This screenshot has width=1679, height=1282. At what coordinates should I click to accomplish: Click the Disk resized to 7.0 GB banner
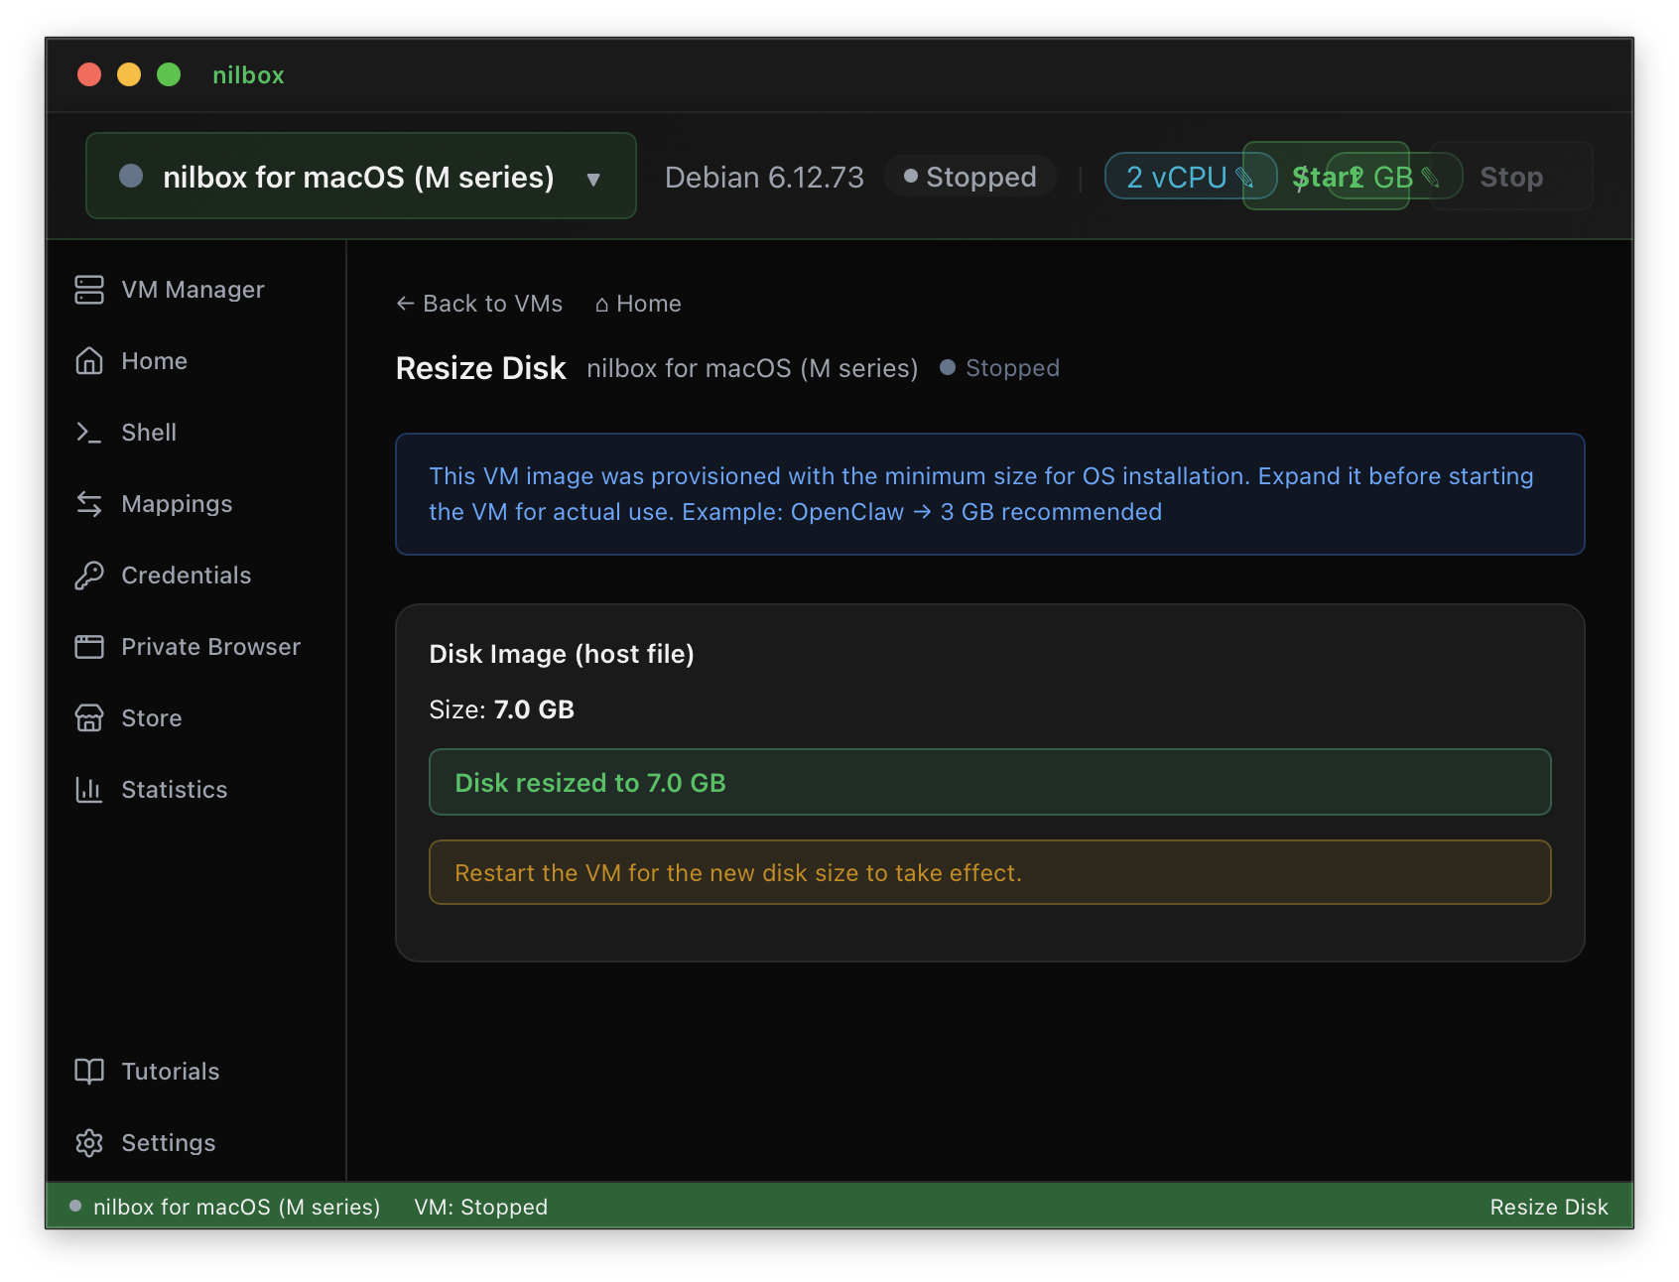[x=989, y=782]
